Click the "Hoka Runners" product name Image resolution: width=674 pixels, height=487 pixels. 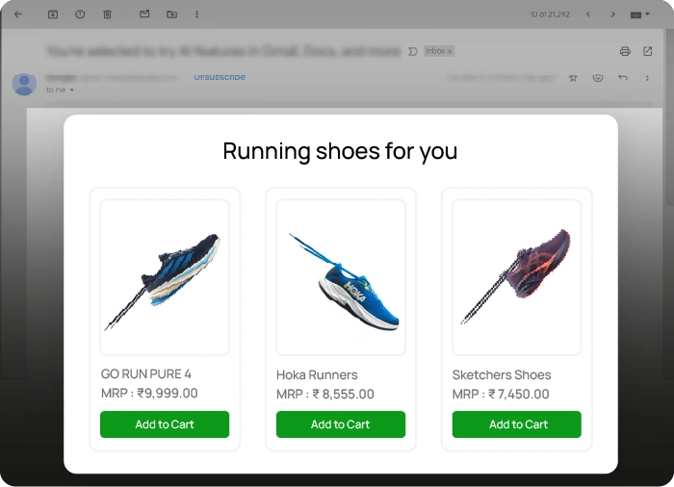click(x=317, y=374)
